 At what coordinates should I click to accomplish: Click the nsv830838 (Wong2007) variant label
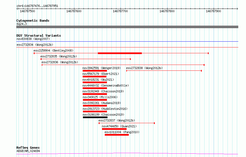click(x=33, y=39)
